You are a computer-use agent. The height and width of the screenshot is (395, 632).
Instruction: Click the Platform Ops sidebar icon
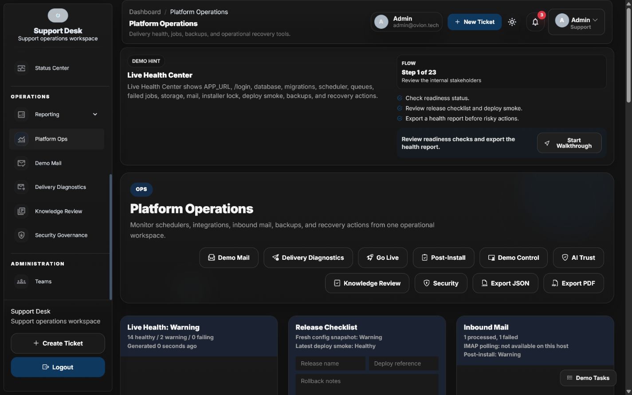pyautogui.click(x=21, y=139)
